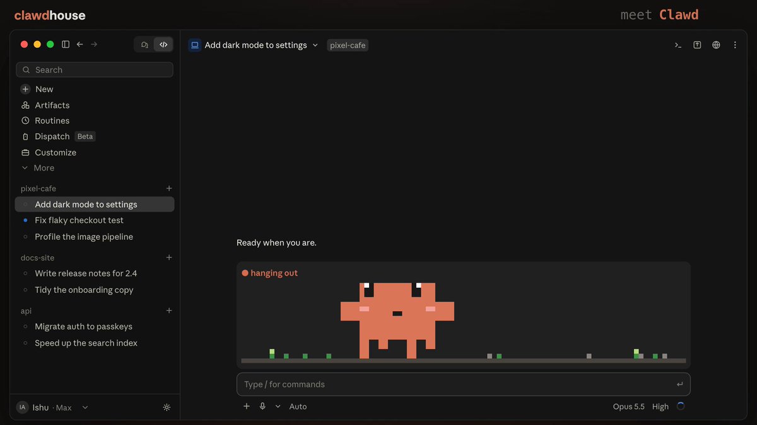Go back with the left arrow
The height and width of the screenshot is (425, 757).
pyautogui.click(x=80, y=45)
